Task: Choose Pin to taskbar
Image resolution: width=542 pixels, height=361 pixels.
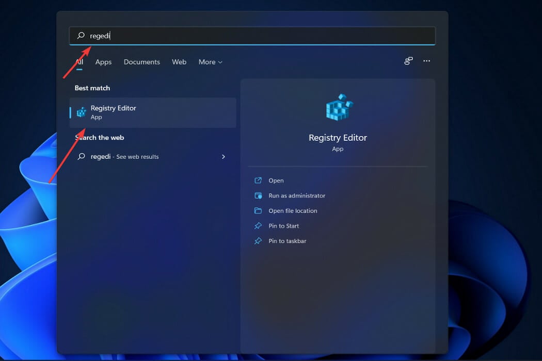Action: tap(287, 241)
